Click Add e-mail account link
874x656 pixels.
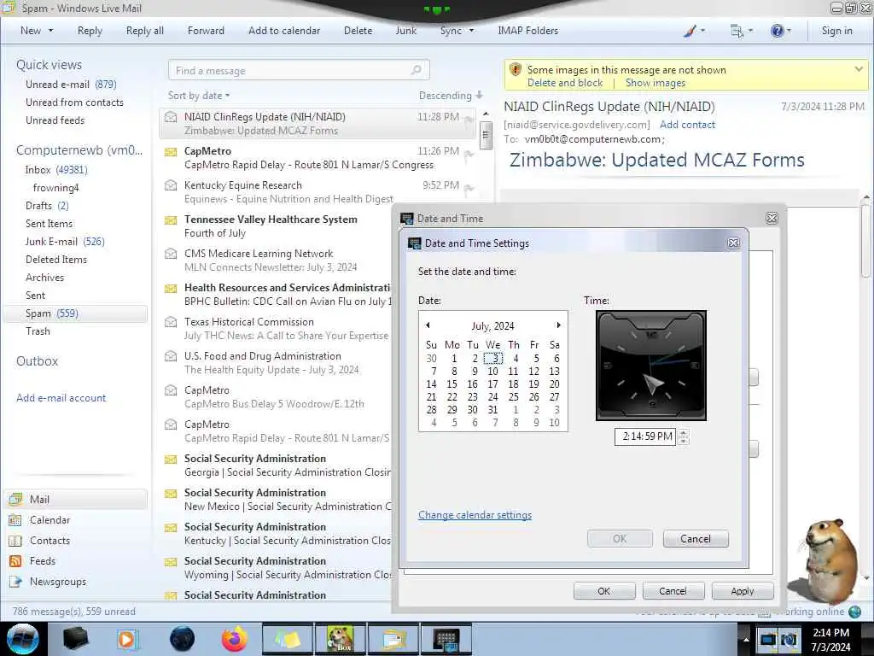click(x=61, y=398)
